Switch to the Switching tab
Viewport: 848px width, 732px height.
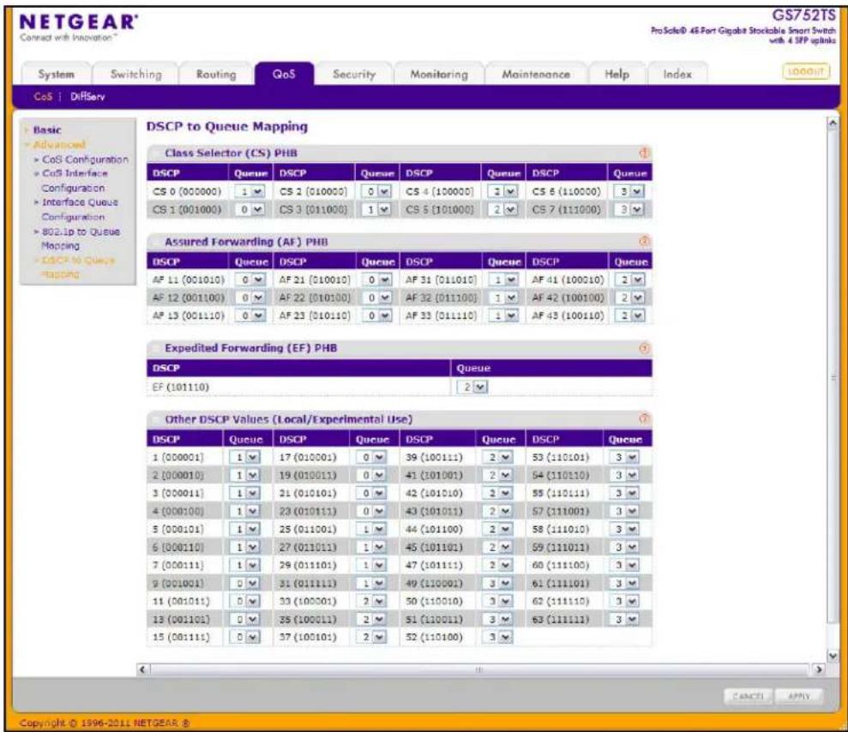[x=135, y=74]
